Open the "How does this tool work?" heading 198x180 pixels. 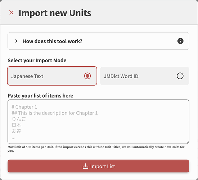click(x=52, y=41)
